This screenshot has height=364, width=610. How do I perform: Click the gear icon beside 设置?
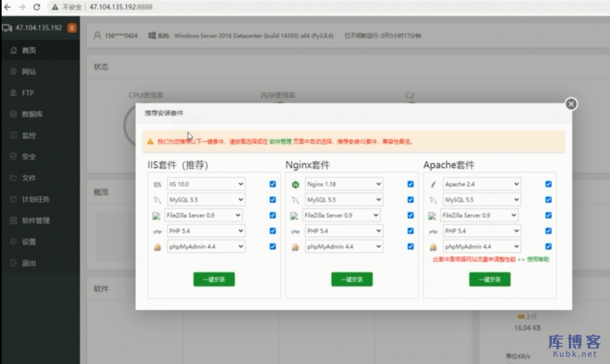(14, 241)
